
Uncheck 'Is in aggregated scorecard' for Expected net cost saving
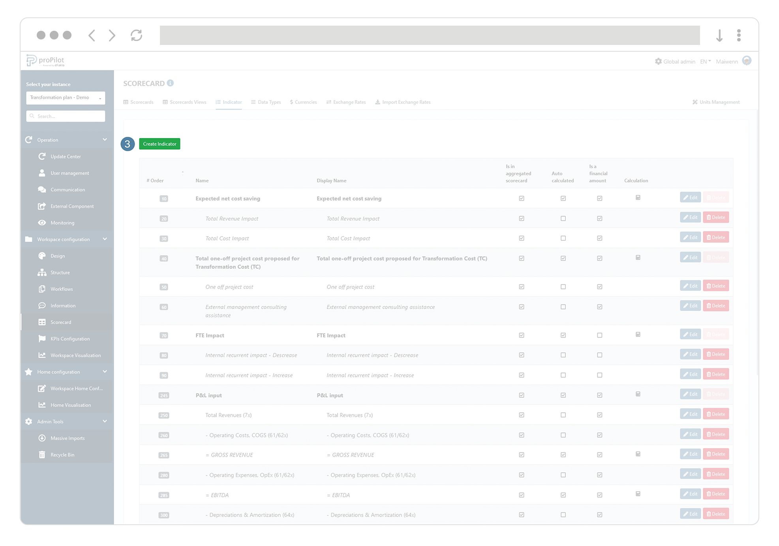(521, 198)
